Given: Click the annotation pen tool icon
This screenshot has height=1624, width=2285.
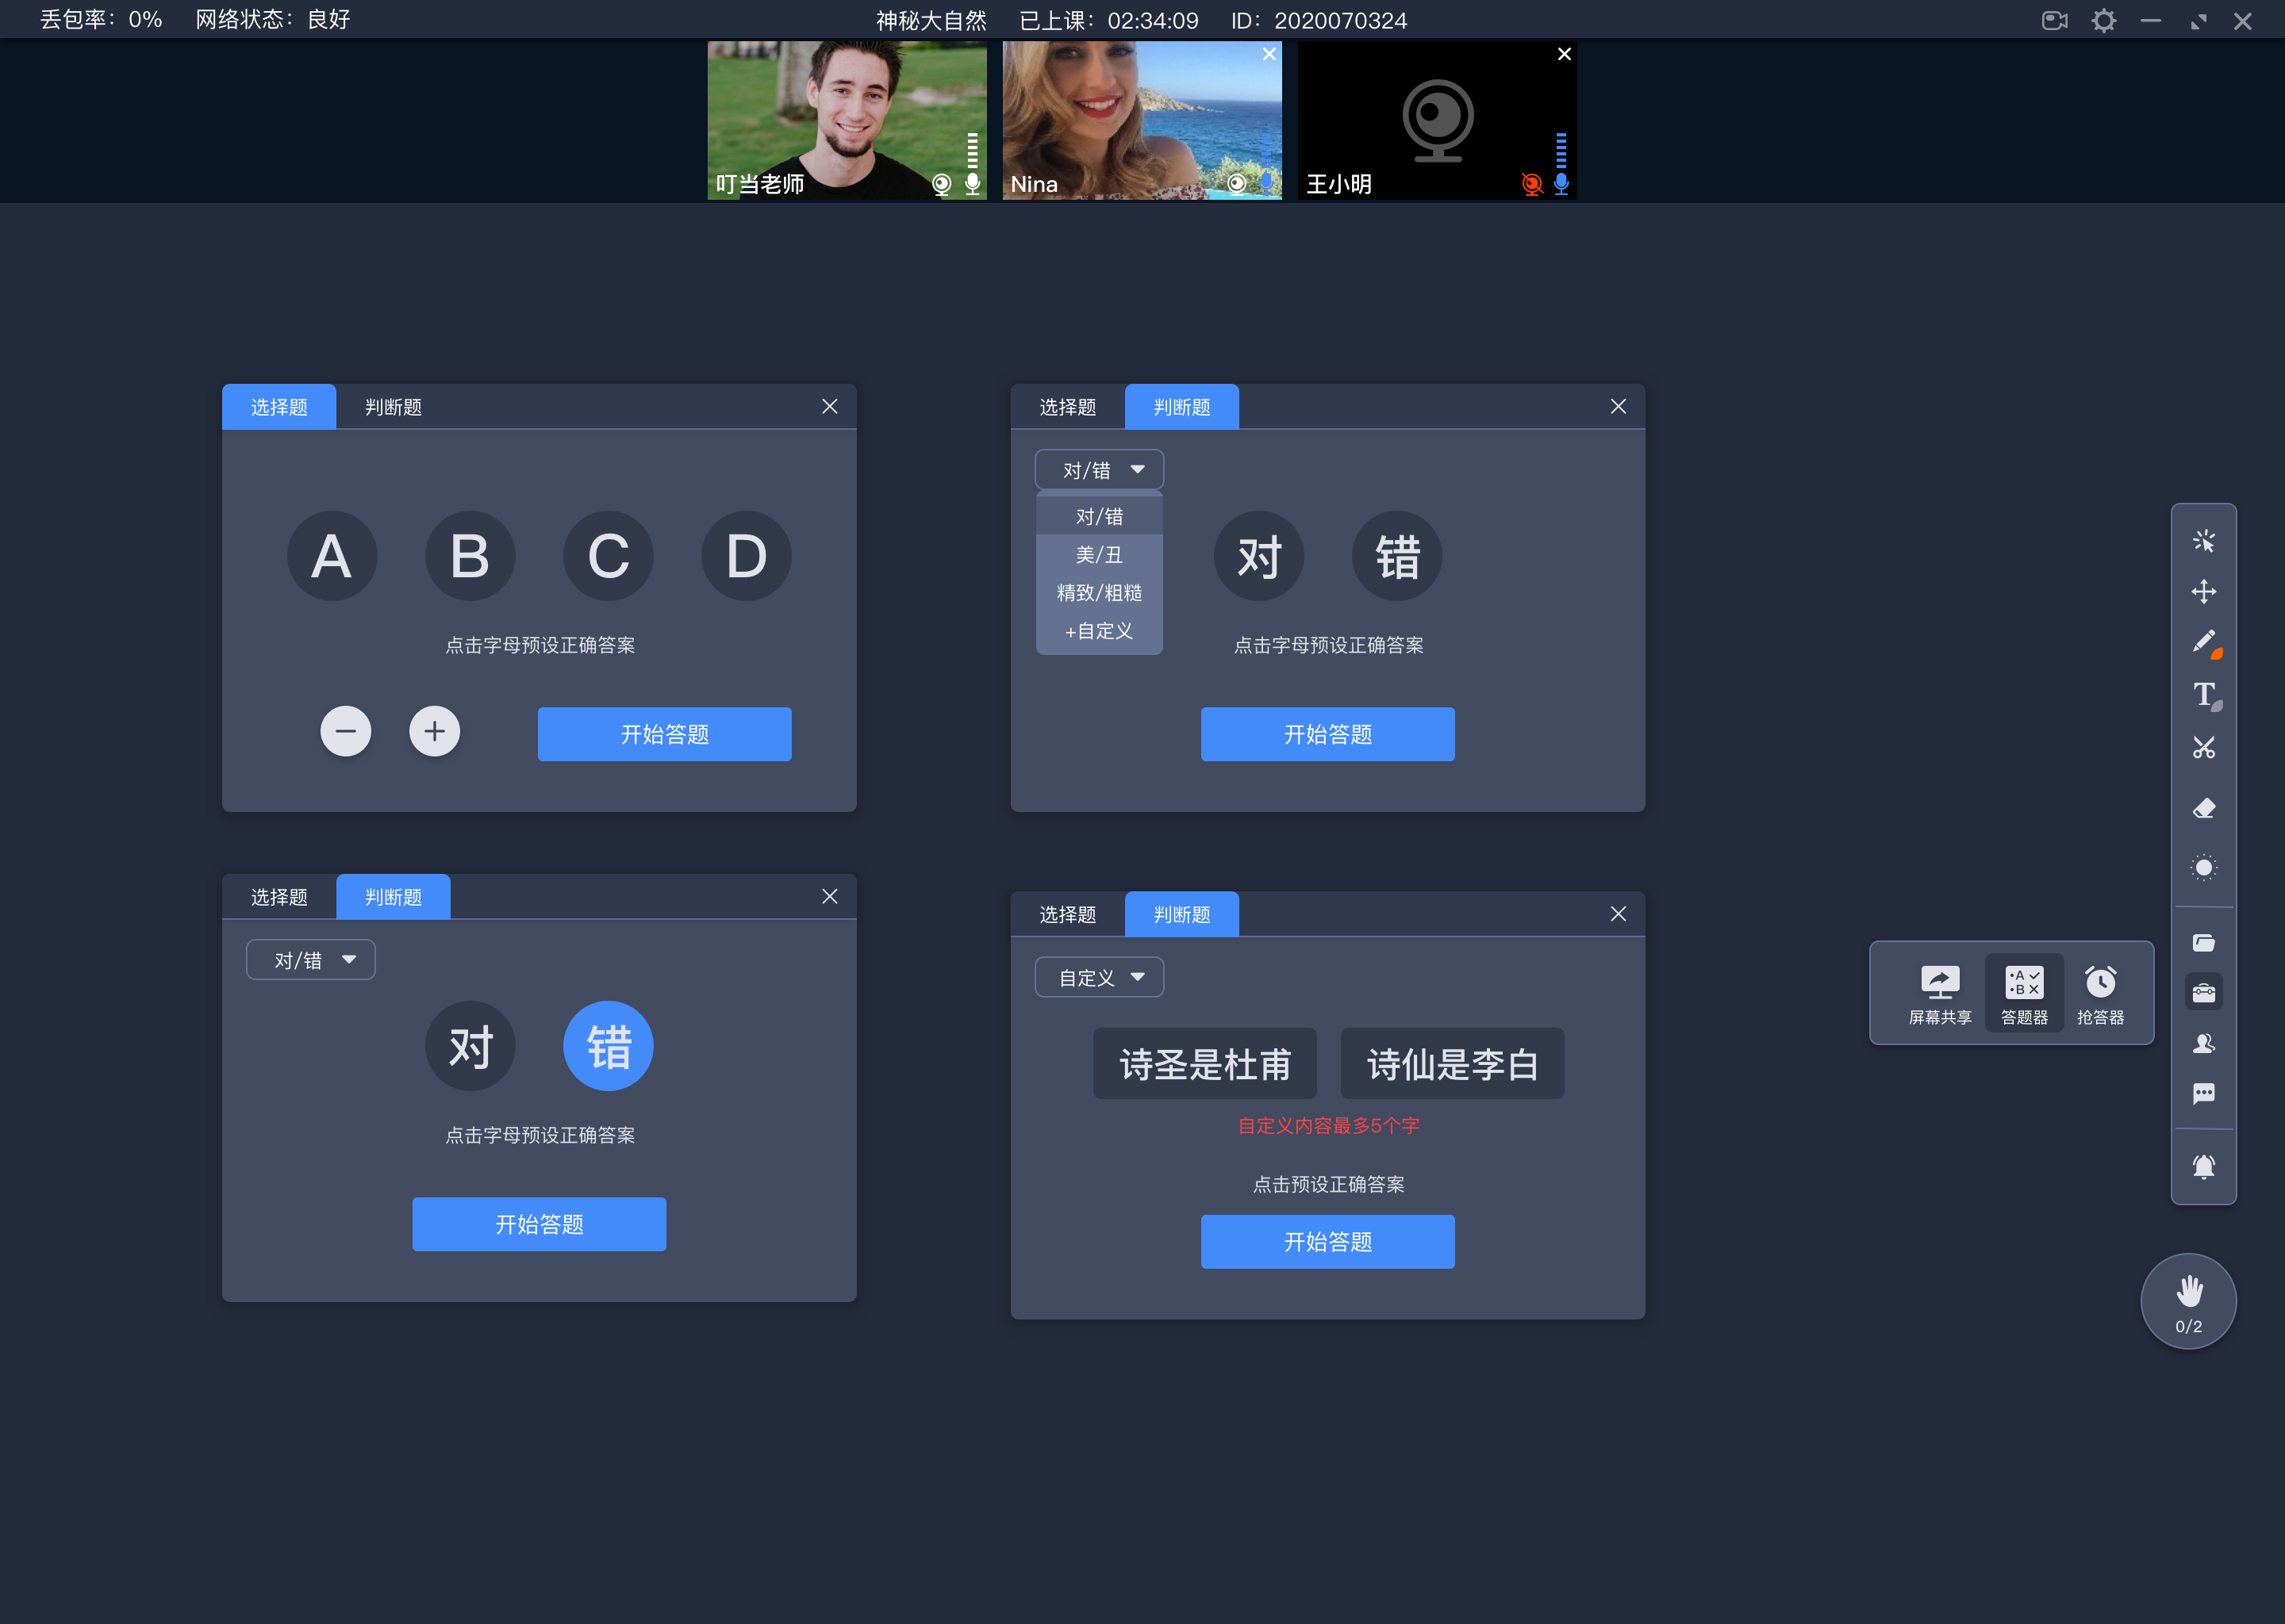Looking at the screenshot, I should [2204, 642].
